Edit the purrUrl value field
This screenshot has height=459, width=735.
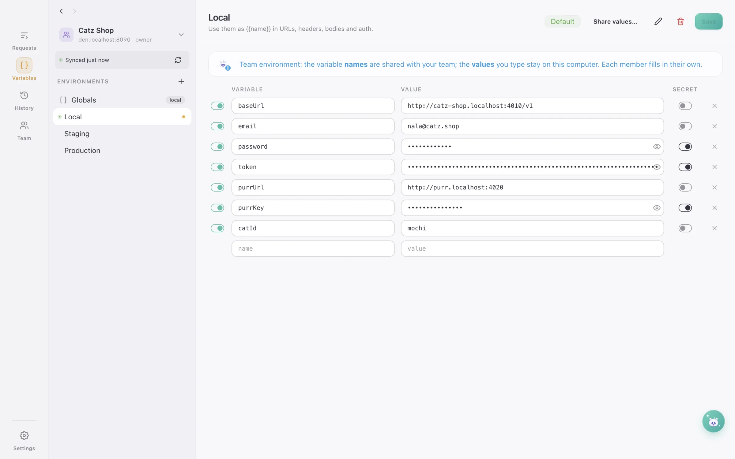tap(532, 188)
